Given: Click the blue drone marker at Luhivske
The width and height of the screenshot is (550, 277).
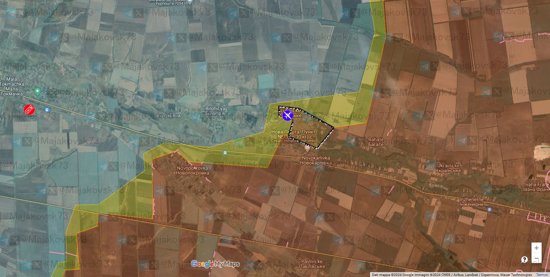Looking at the screenshot, I should [287, 115].
